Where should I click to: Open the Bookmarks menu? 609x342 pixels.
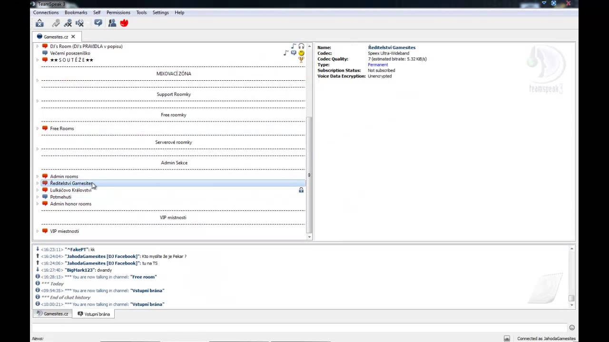[x=76, y=12]
